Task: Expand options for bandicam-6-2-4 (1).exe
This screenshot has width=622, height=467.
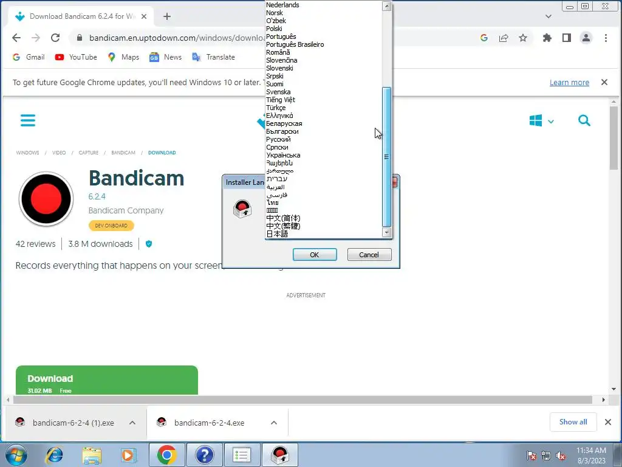Action: 132,423
